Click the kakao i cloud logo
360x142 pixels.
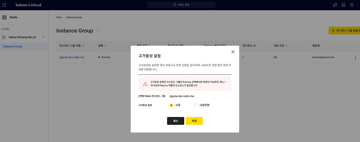[28, 5]
